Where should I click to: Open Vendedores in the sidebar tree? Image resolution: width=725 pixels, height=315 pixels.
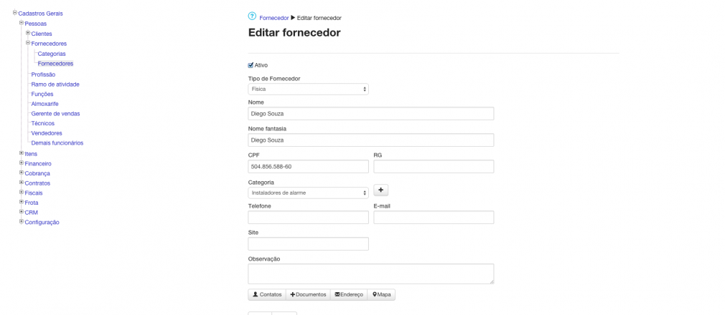(47, 133)
